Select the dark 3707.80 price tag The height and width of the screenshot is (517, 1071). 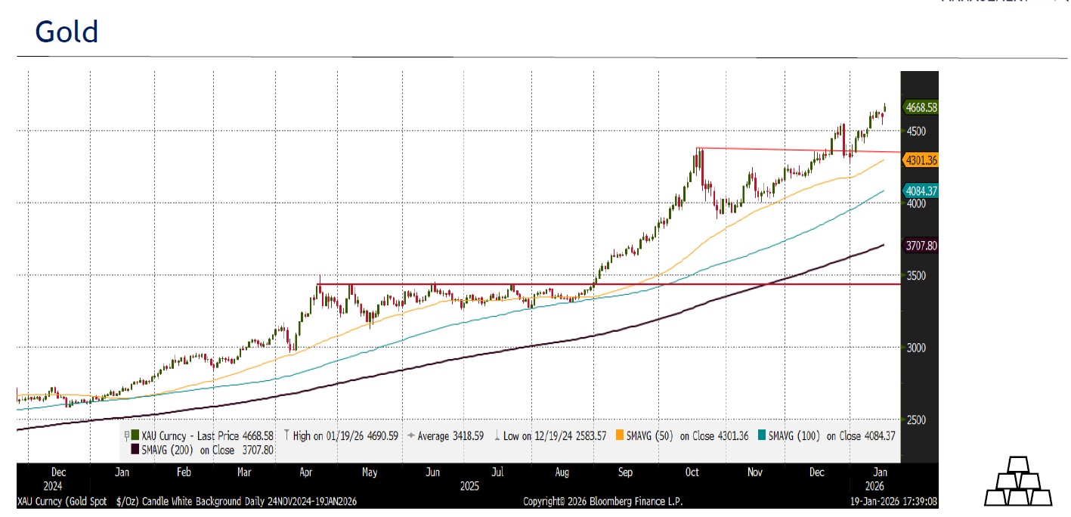pyautogui.click(x=920, y=246)
